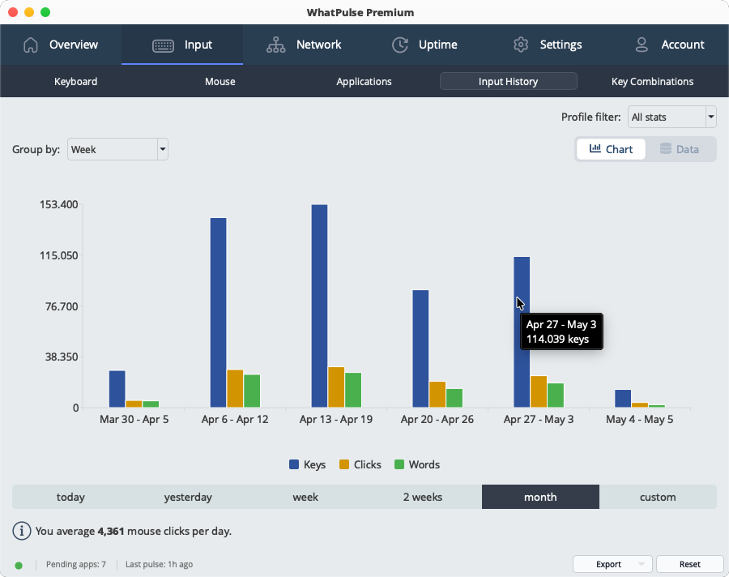Open the Profile filter dropdown
The width and height of the screenshot is (729, 577).
[671, 117]
